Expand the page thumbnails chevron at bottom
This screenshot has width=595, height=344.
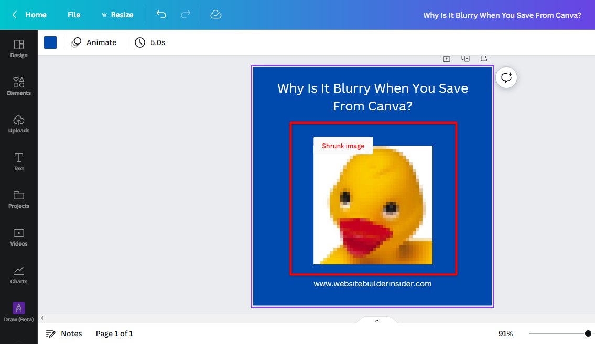click(x=376, y=321)
